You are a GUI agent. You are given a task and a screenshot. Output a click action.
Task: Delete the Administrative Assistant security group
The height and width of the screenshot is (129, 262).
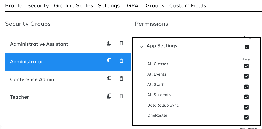tap(122, 43)
